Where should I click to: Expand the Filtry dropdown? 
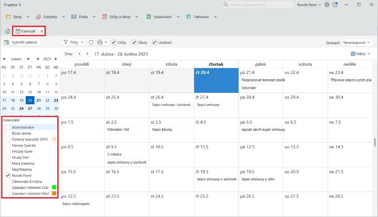[74, 42]
